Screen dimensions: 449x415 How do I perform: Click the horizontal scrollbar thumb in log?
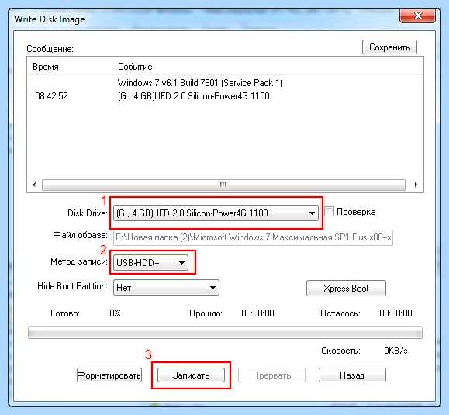click(x=223, y=185)
